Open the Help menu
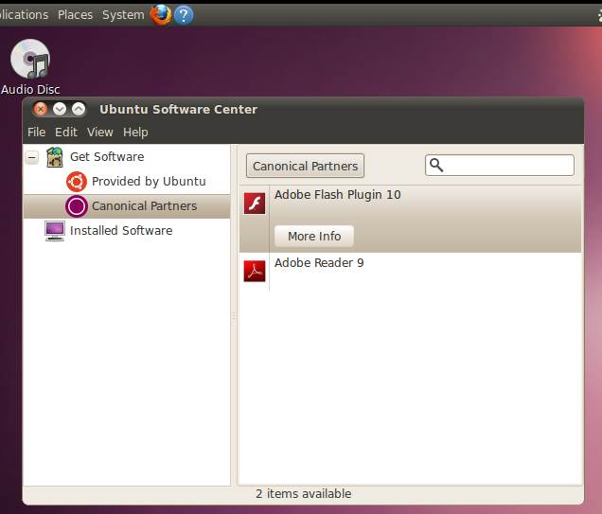The image size is (602, 514). click(x=135, y=133)
